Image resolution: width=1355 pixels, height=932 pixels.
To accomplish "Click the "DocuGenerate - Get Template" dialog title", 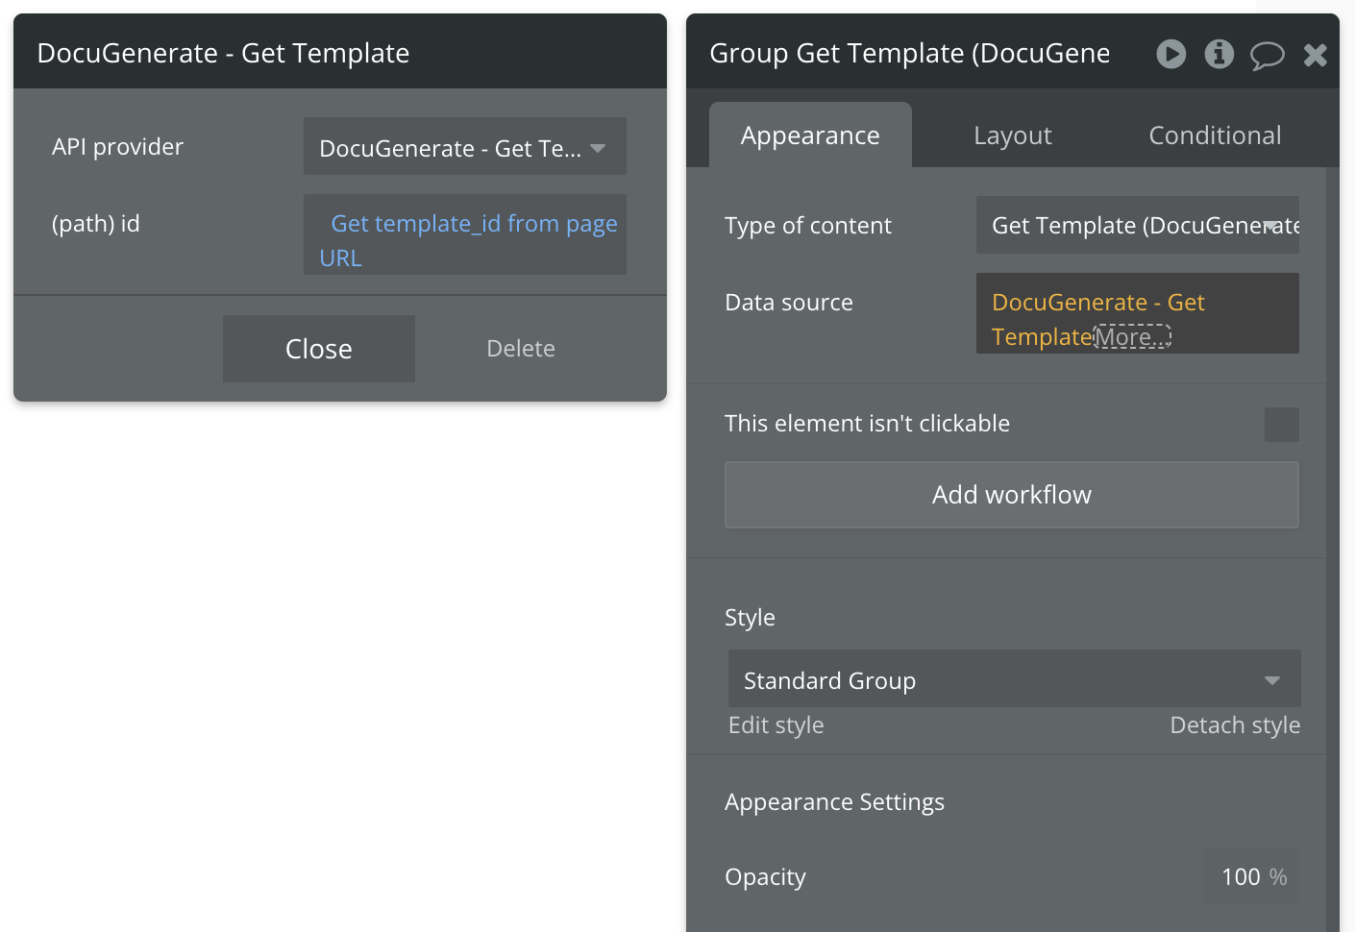I will (x=223, y=53).
